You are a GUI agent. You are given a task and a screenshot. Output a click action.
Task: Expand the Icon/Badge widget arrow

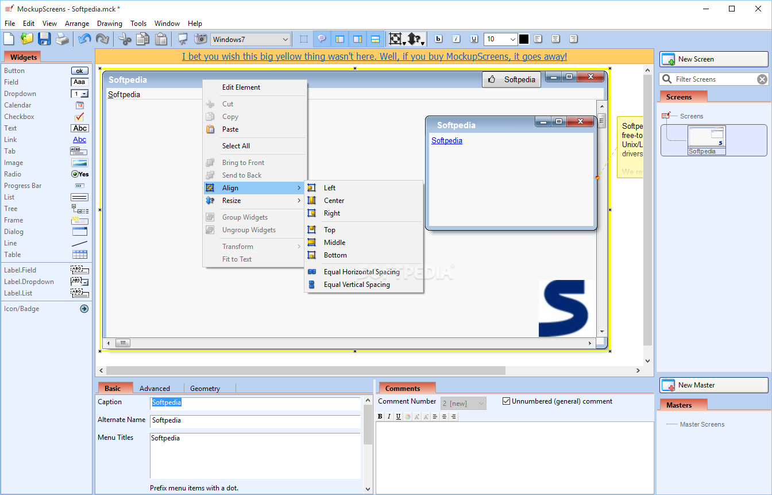[x=84, y=309]
